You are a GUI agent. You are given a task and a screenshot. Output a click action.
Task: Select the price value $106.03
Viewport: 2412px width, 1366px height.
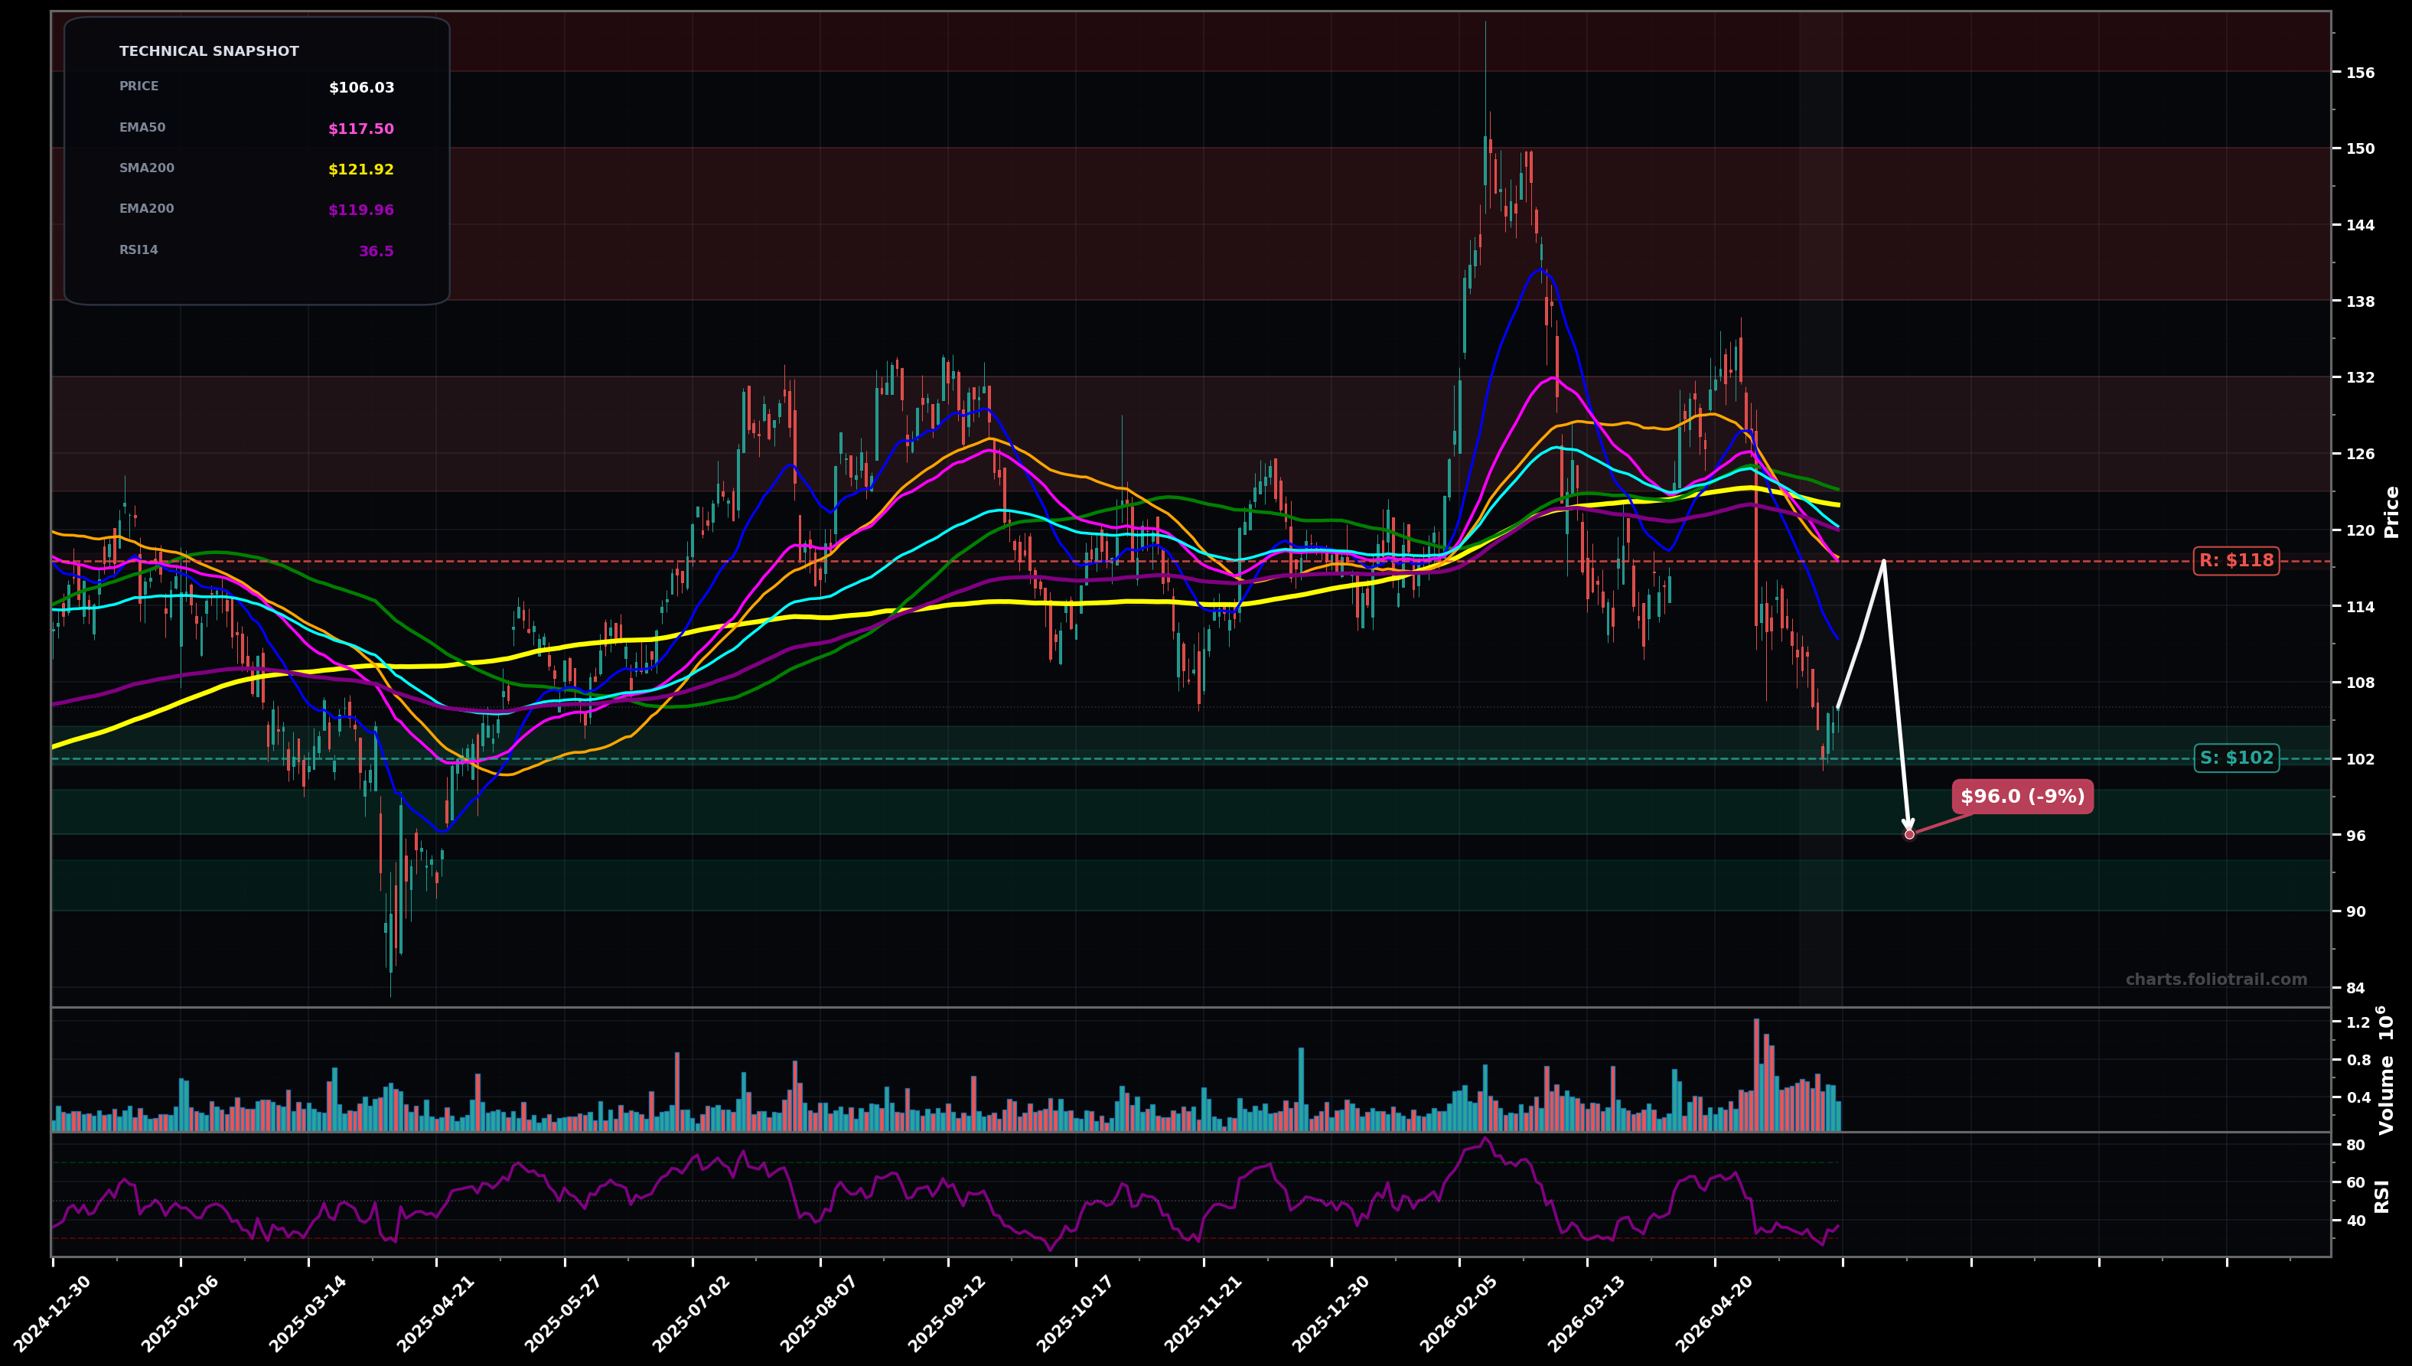click(361, 88)
